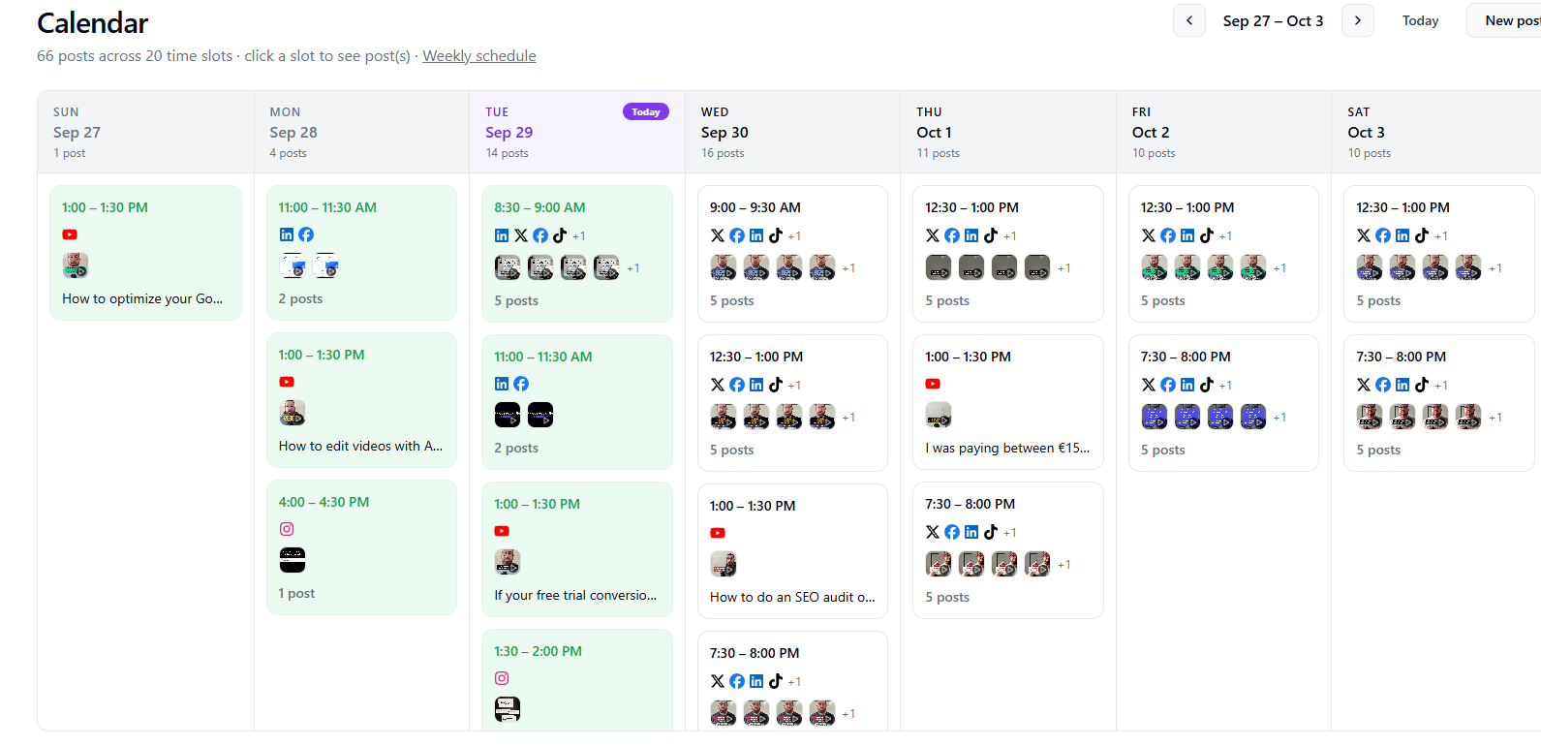This screenshot has width=1541, height=747.
Task: Click YouTube icon in Thursday 1:00 PM slot
Action: (x=933, y=384)
